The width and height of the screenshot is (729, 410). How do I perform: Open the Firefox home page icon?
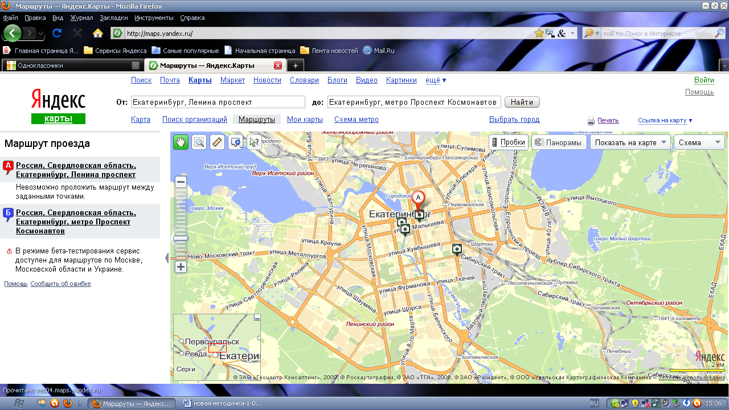click(x=98, y=33)
